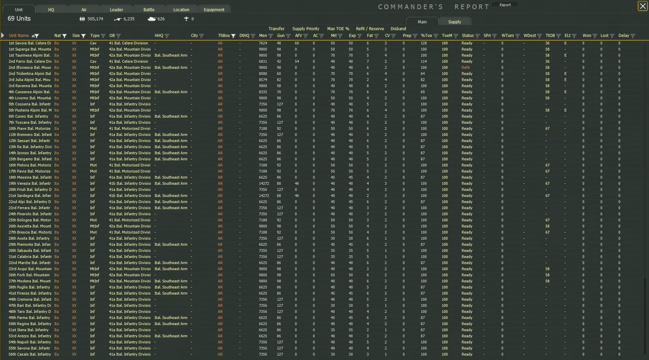This screenshot has height=360, width=649.
Task: Open the WDest column filter dropdown
Action: [x=539, y=36]
